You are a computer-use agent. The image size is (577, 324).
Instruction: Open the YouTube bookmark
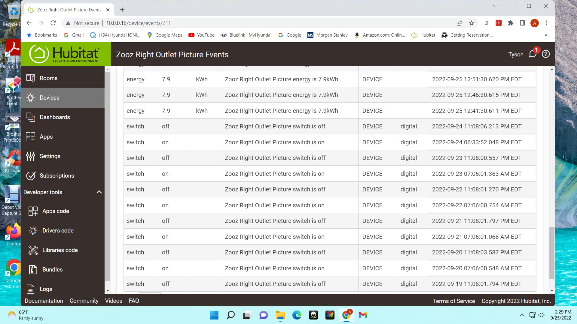201,35
